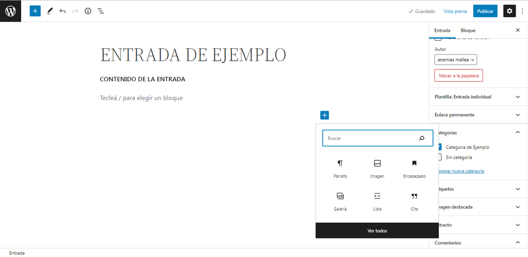Expand the Imagen destacada panel
The width and height of the screenshot is (528, 257).
click(482, 207)
